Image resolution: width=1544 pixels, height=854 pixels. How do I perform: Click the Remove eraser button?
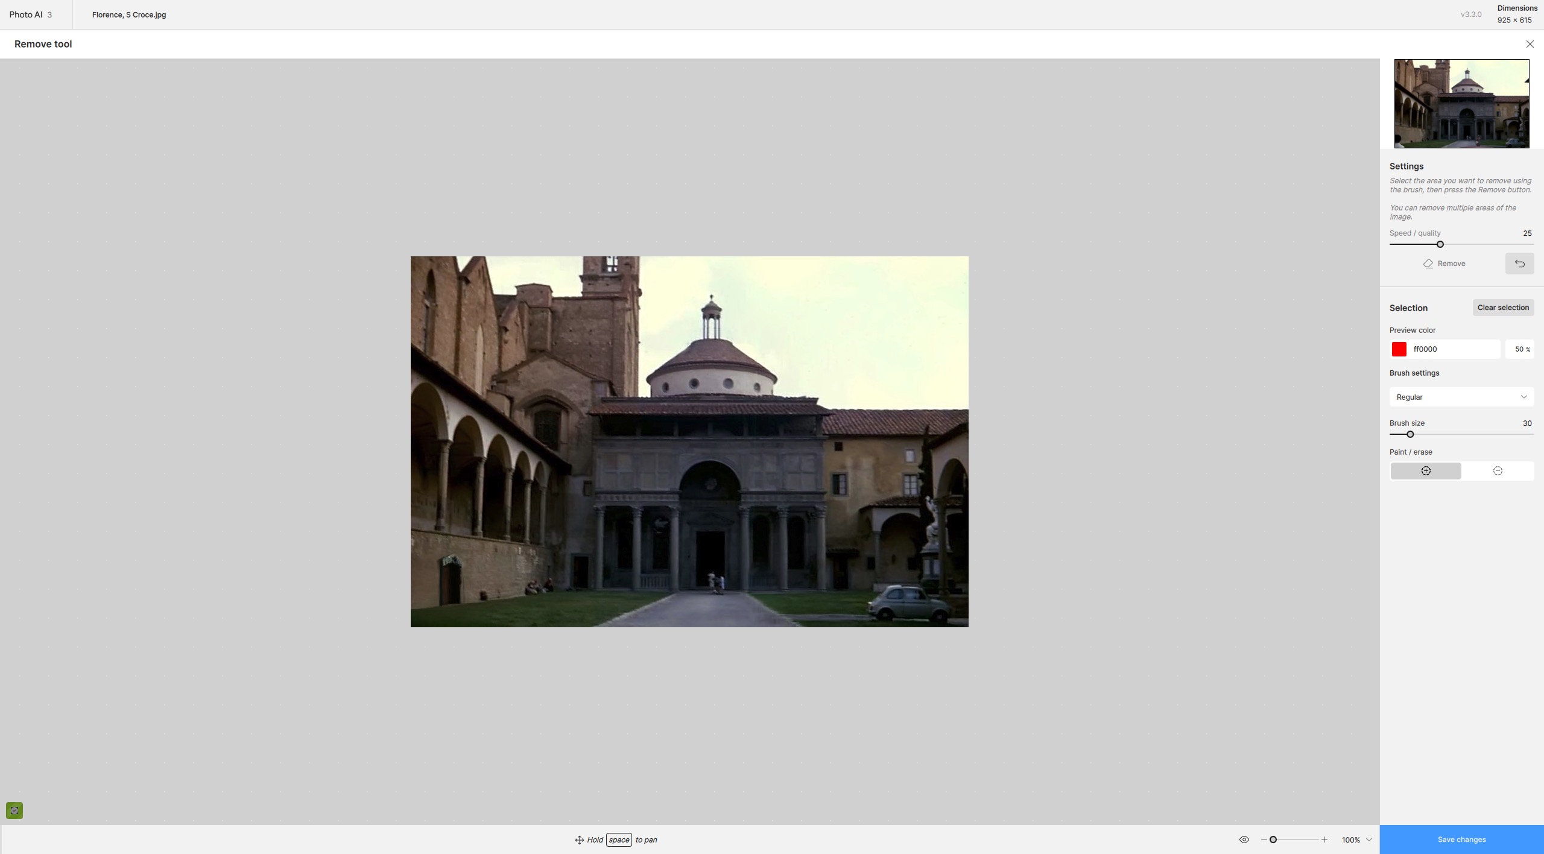point(1444,264)
